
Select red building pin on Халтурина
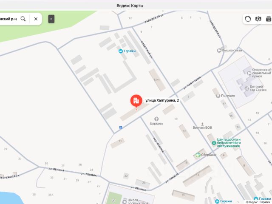pyautogui.click(x=136, y=101)
